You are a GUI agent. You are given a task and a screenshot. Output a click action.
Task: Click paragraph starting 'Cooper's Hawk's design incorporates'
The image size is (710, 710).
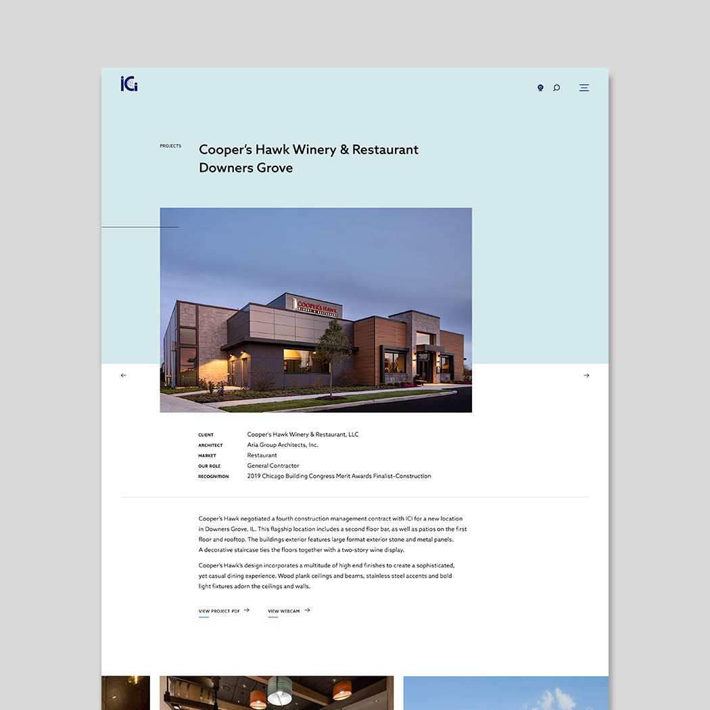(x=327, y=575)
